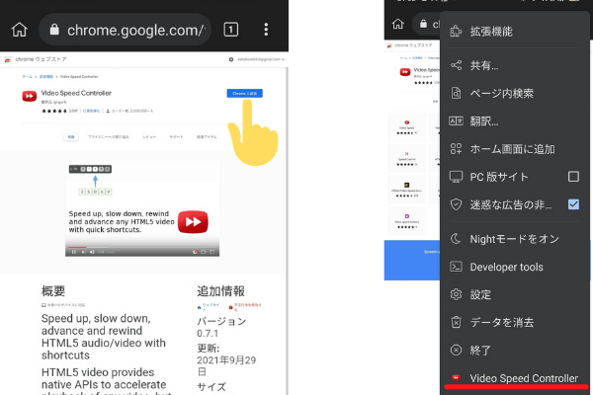The height and width of the screenshot is (395, 593).
Task: Check the PC 版サイト checkbox
Action: click(573, 177)
